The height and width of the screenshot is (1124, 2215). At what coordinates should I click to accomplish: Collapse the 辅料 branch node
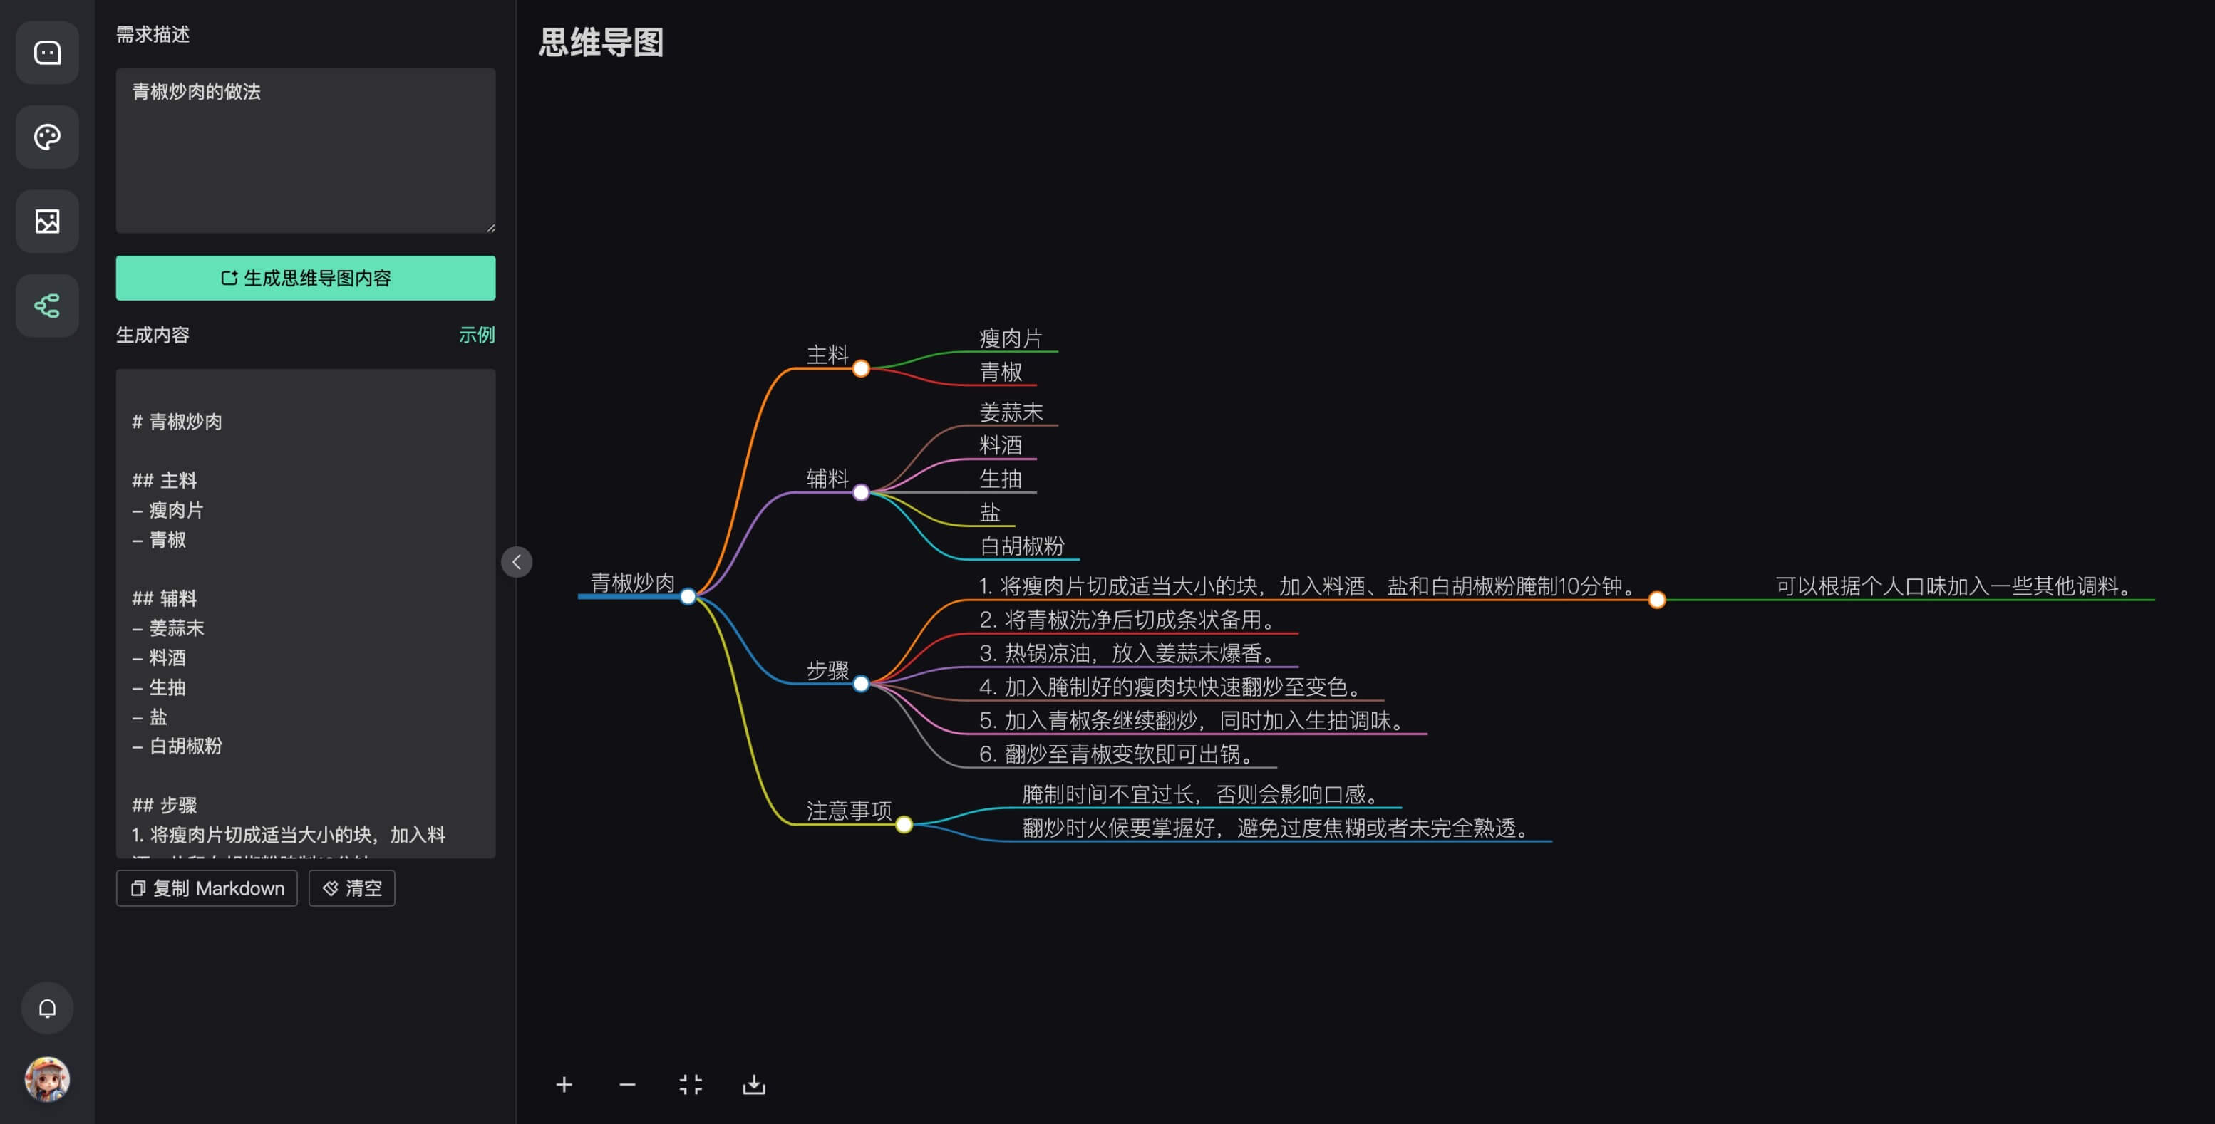tap(861, 492)
